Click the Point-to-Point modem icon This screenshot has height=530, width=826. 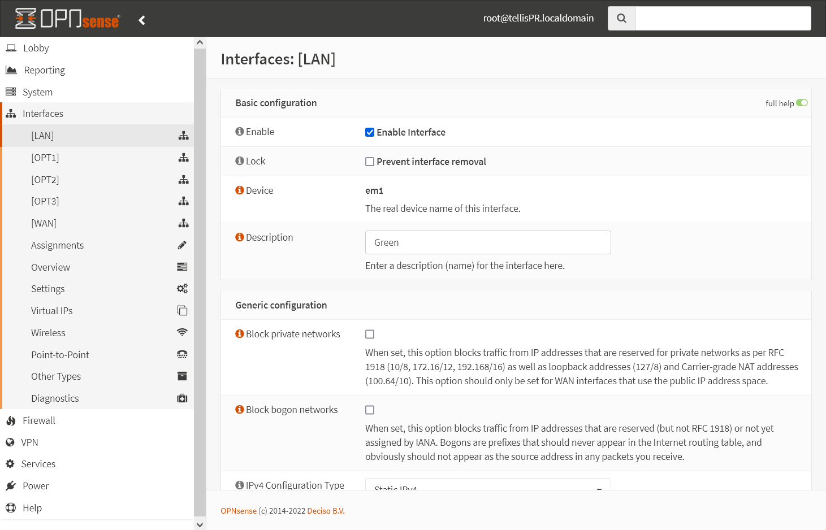181,354
